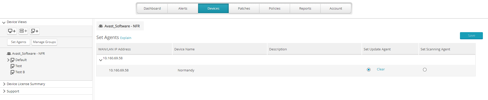
Task: Expand the Default group in tree
Action: point(8,60)
